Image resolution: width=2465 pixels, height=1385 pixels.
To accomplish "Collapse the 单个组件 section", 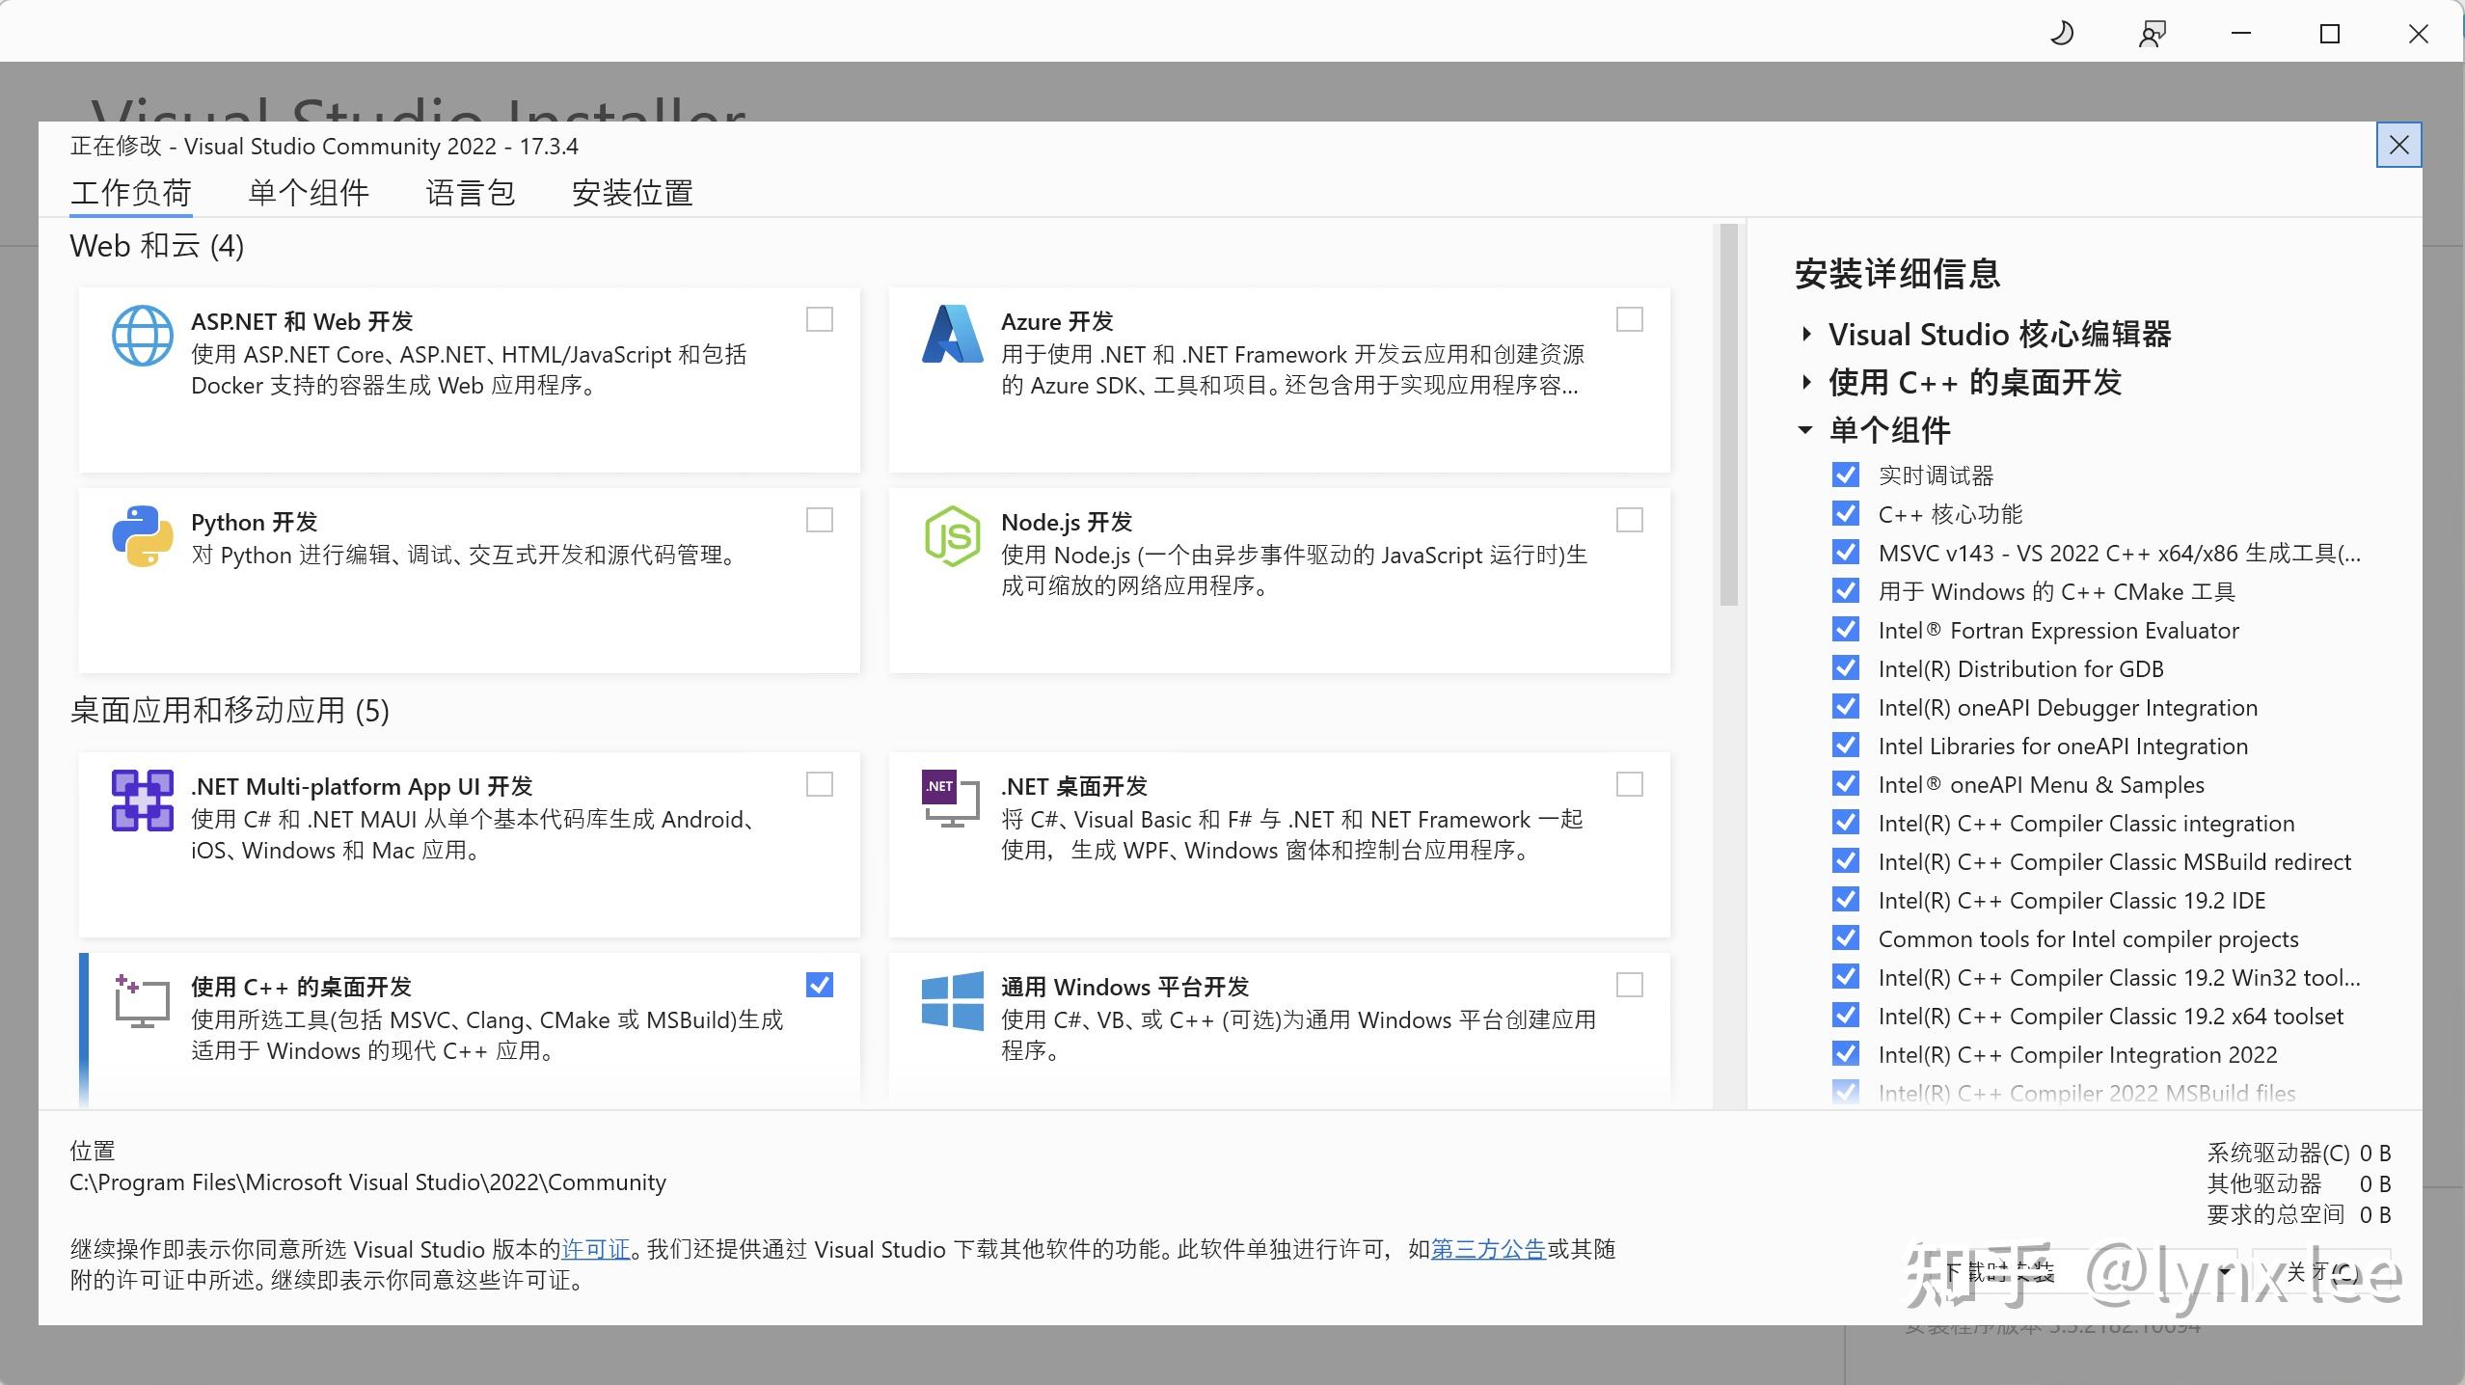I will tap(1804, 431).
